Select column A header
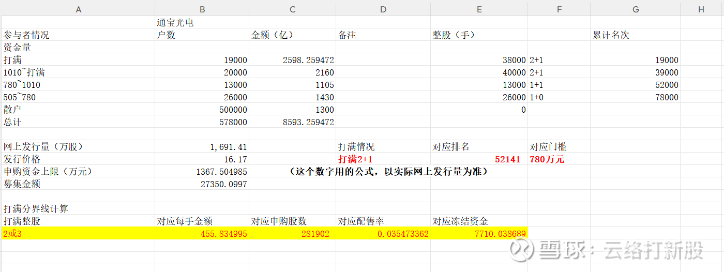724x272 pixels. [x=78, y=9]
